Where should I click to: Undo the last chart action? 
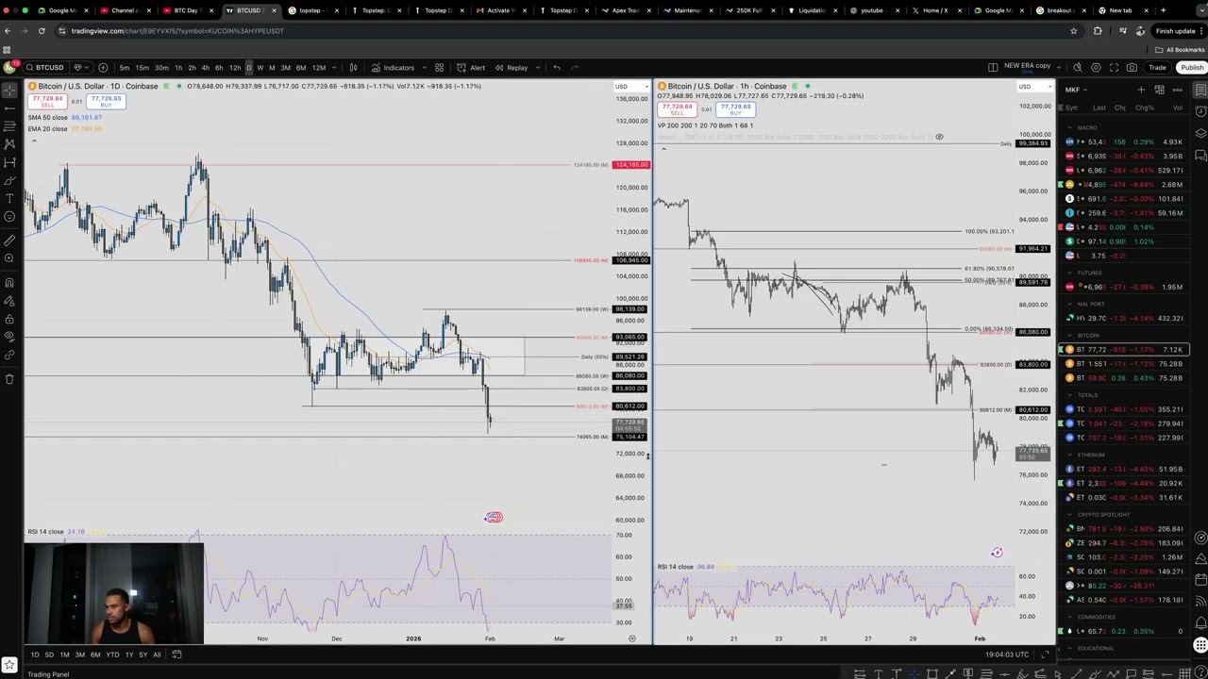click(557, 67)
